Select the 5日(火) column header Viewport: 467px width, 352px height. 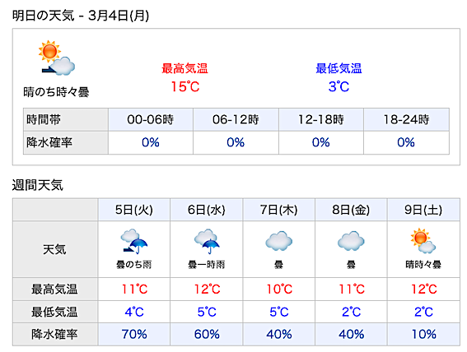134,210
